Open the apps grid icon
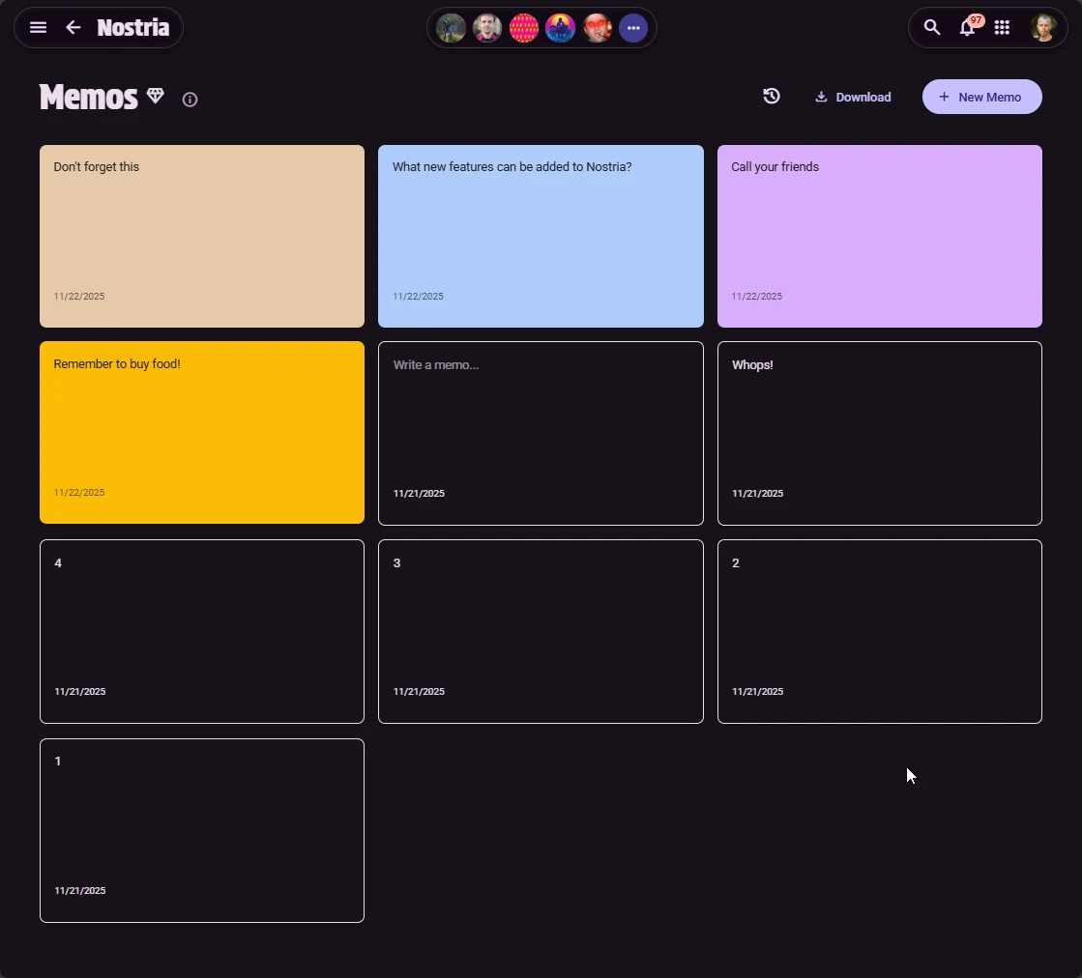The image size is (1082, 978). click(1002, 28)
